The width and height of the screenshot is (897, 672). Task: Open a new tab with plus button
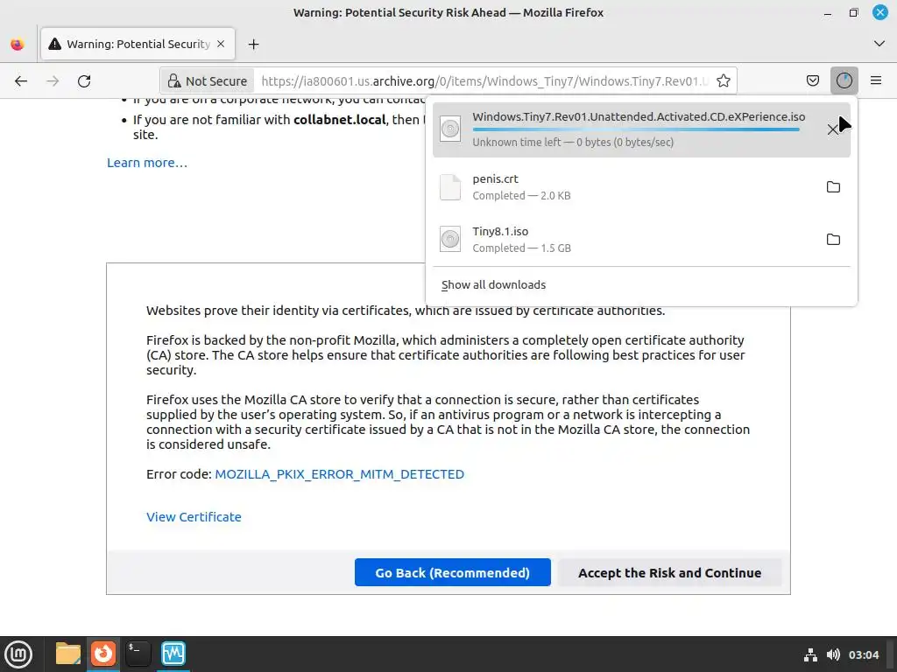(253, 44)
